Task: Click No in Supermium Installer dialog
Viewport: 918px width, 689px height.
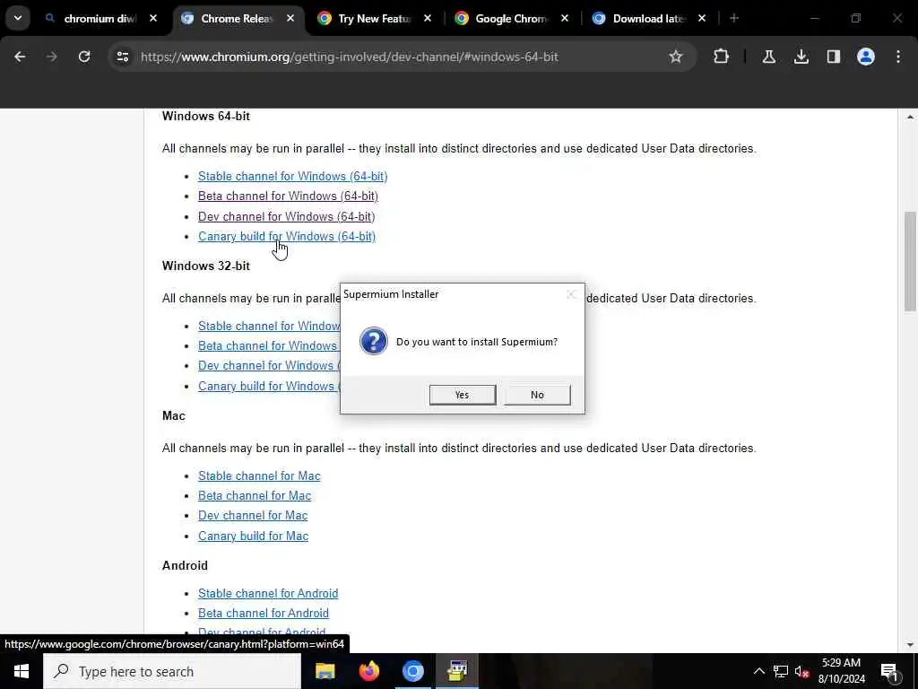Action: 538,395
